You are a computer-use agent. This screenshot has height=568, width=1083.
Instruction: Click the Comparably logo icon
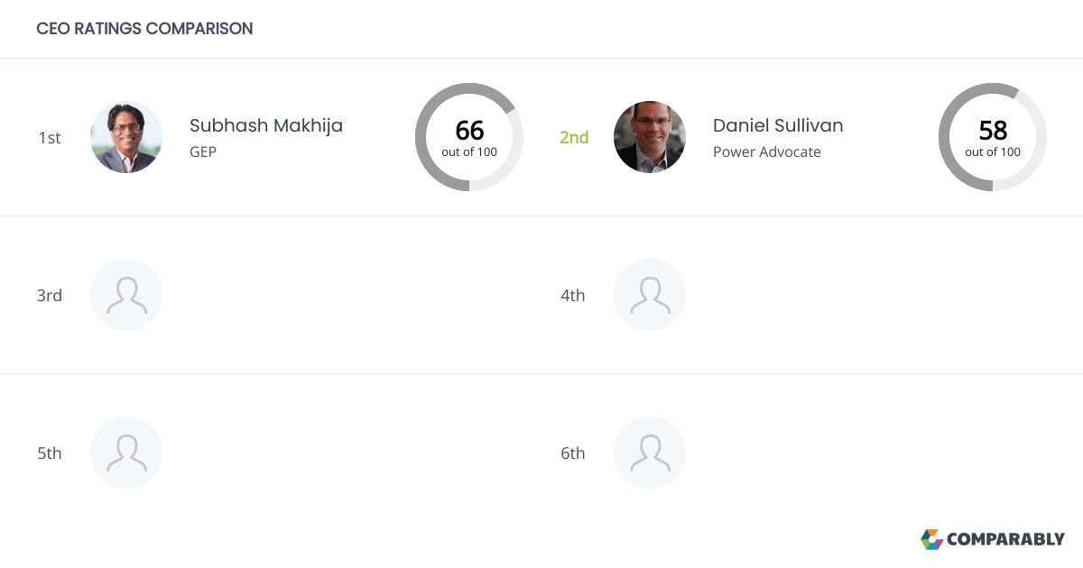coord(931,539)
